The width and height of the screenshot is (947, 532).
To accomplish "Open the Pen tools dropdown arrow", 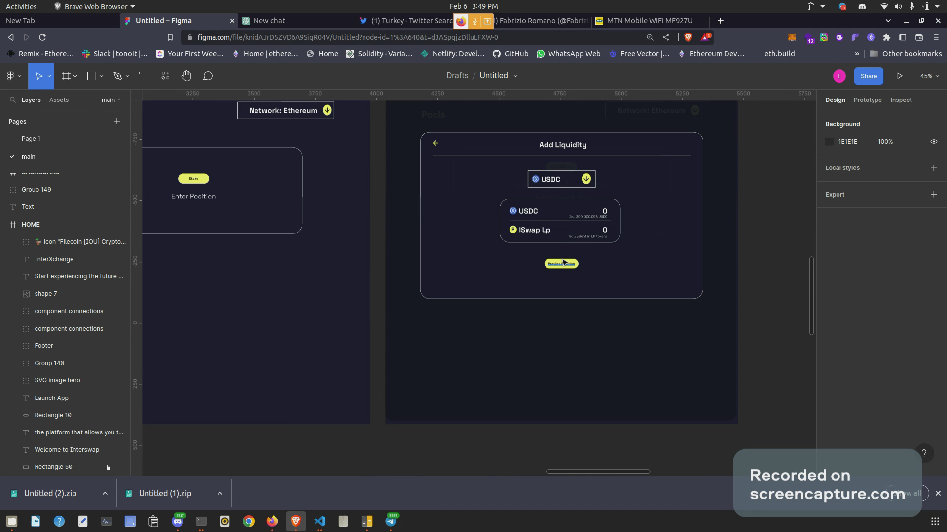I will click(x=127, y=76).
